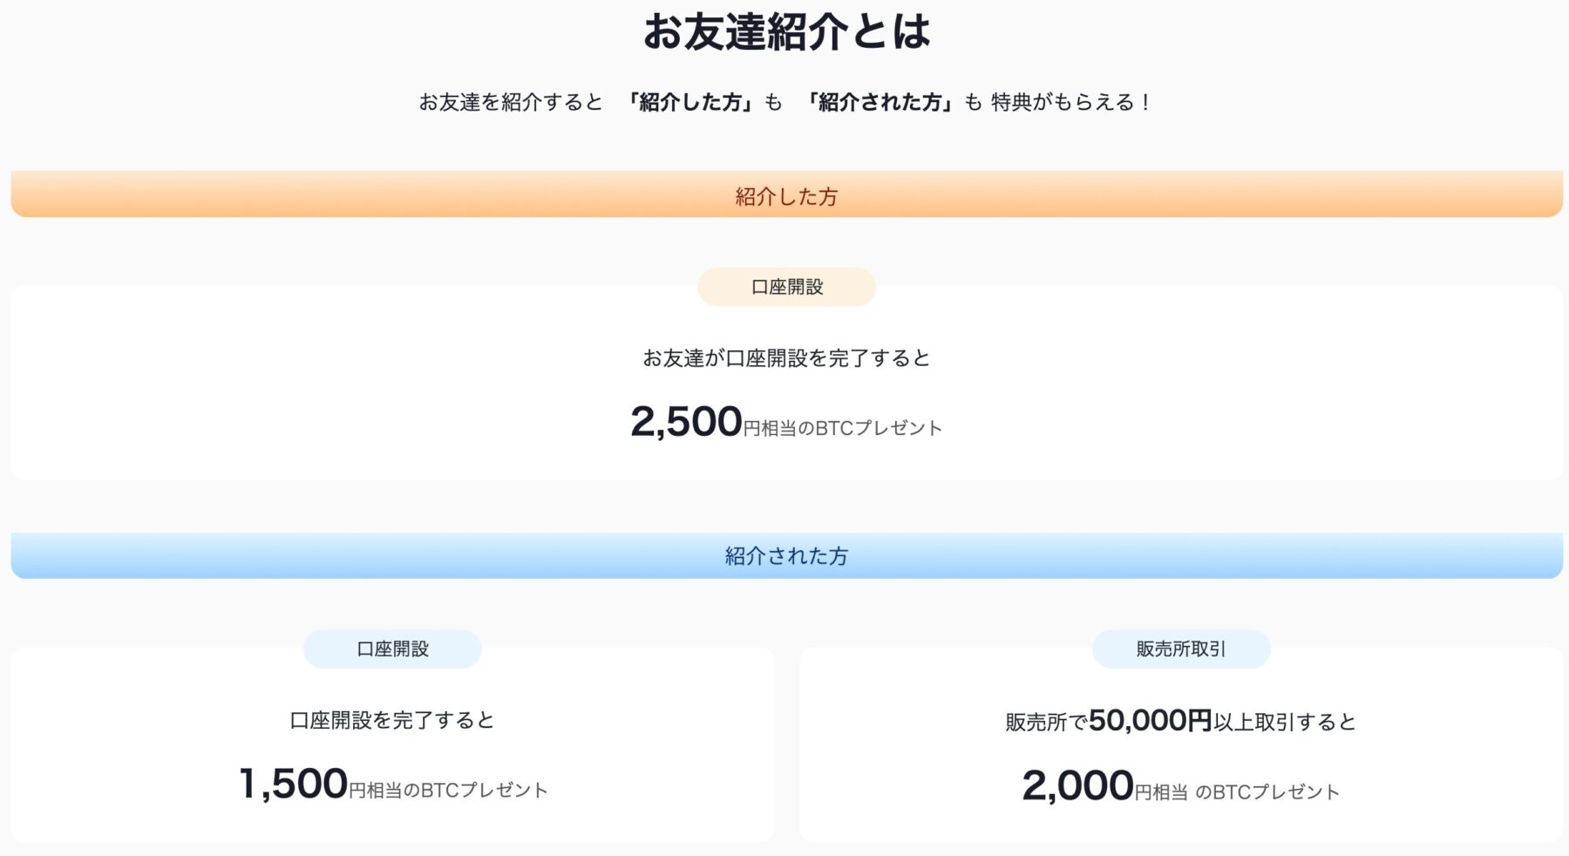1569x856 pixels.
Task: Click the bold 「紹介された方」 in subtitle
Action: (880, 102)
